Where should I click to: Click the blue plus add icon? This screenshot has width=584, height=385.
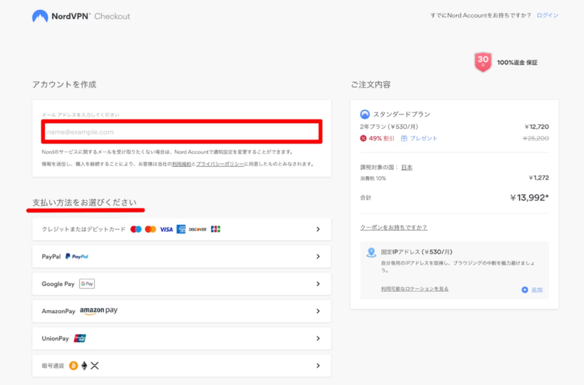[524, 290]
